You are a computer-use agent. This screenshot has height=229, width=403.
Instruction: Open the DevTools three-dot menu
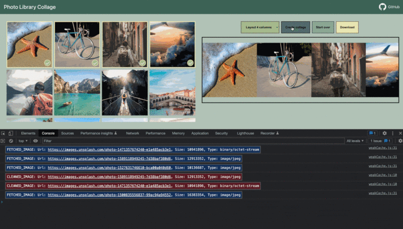click(x=393, y=133)
